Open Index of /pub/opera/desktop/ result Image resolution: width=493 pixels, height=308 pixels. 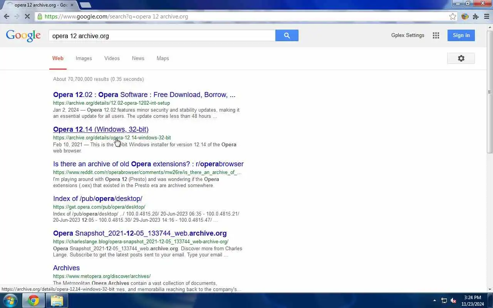97,199
